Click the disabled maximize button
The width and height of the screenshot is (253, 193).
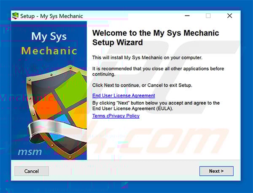pyautogui.click(x=208, y=16)
